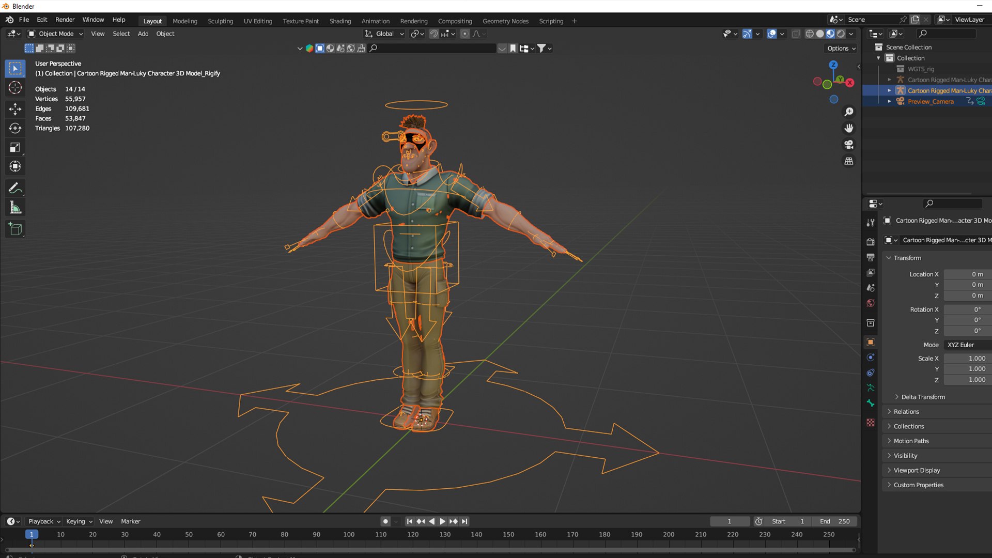Screen dimensions: 992x558
Task: Activate the Rotate tool
Action: coord(15,128)
